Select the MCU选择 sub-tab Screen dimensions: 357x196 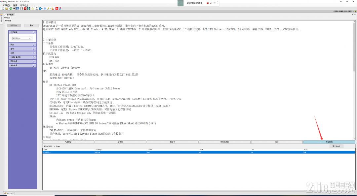tap(7, 18)
